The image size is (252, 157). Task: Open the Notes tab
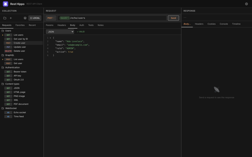pos(101,25)
